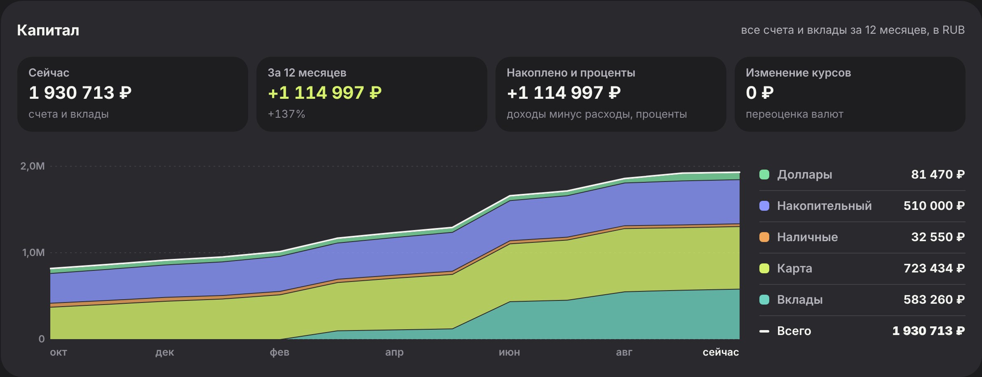
Task: Click the 1 930 713 ₽ total in legend
Action: (x=928, y=331)
